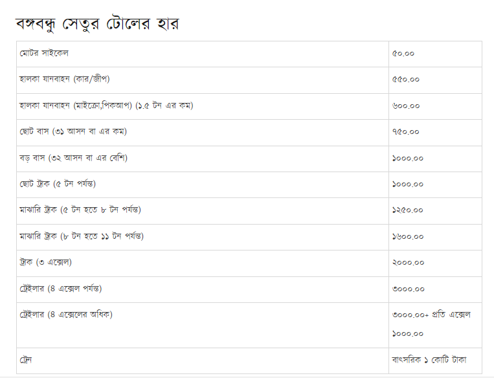Viewport: 494px width, 378px height.
Task: Select the toll value ৬০০.০০
Action: click(406, 106)
